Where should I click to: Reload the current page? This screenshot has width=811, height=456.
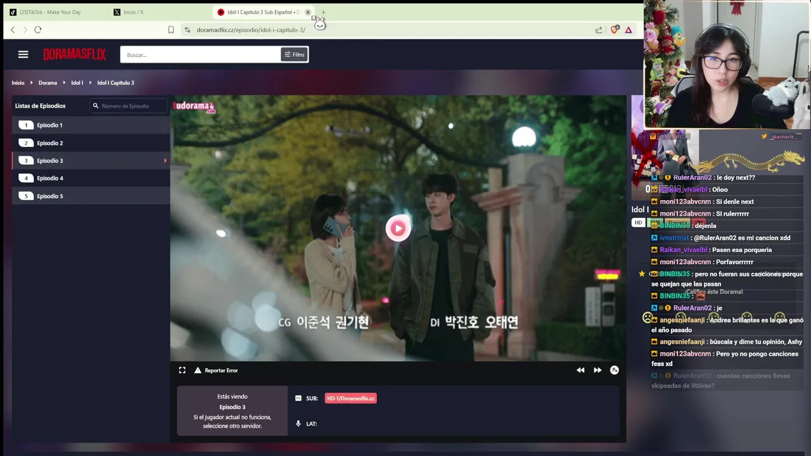point(38,30)
